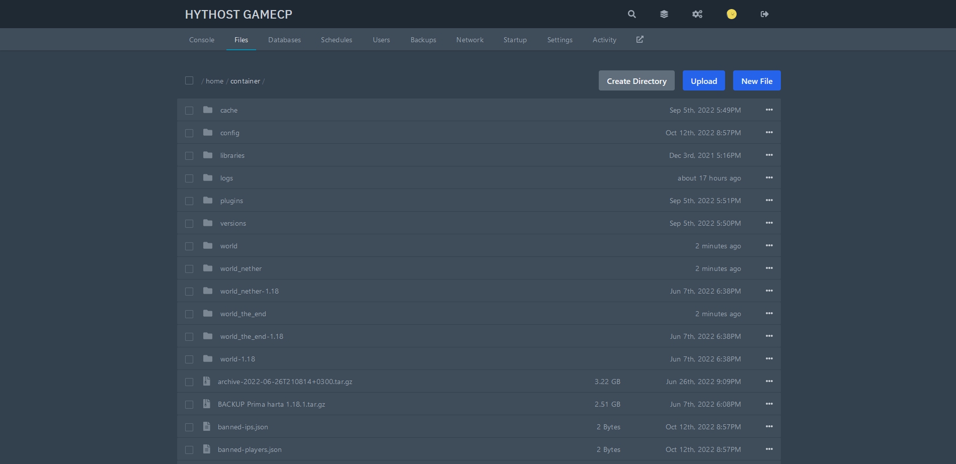Screen dimensions: 956x464
Task: Switch to the Console tab
Action: (x=202, y=40)
